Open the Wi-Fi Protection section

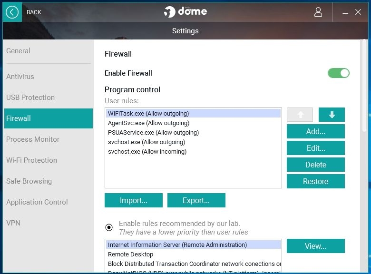click(x=31, y=160)
